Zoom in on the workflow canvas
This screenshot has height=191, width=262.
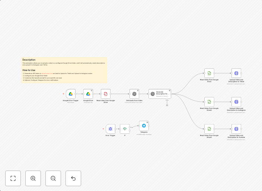[33, 178]
